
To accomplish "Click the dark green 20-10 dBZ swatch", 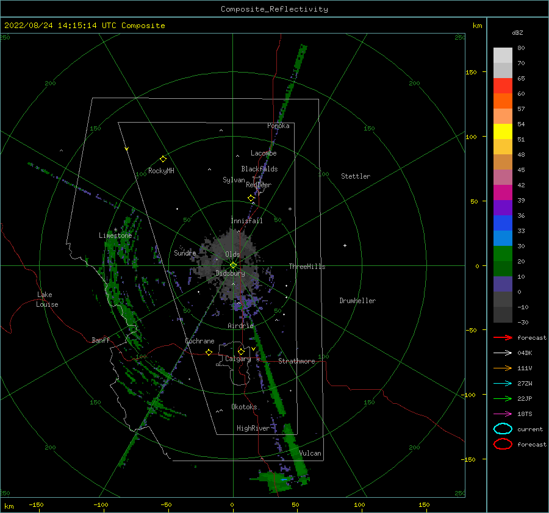I will click(x=503, y=269).
